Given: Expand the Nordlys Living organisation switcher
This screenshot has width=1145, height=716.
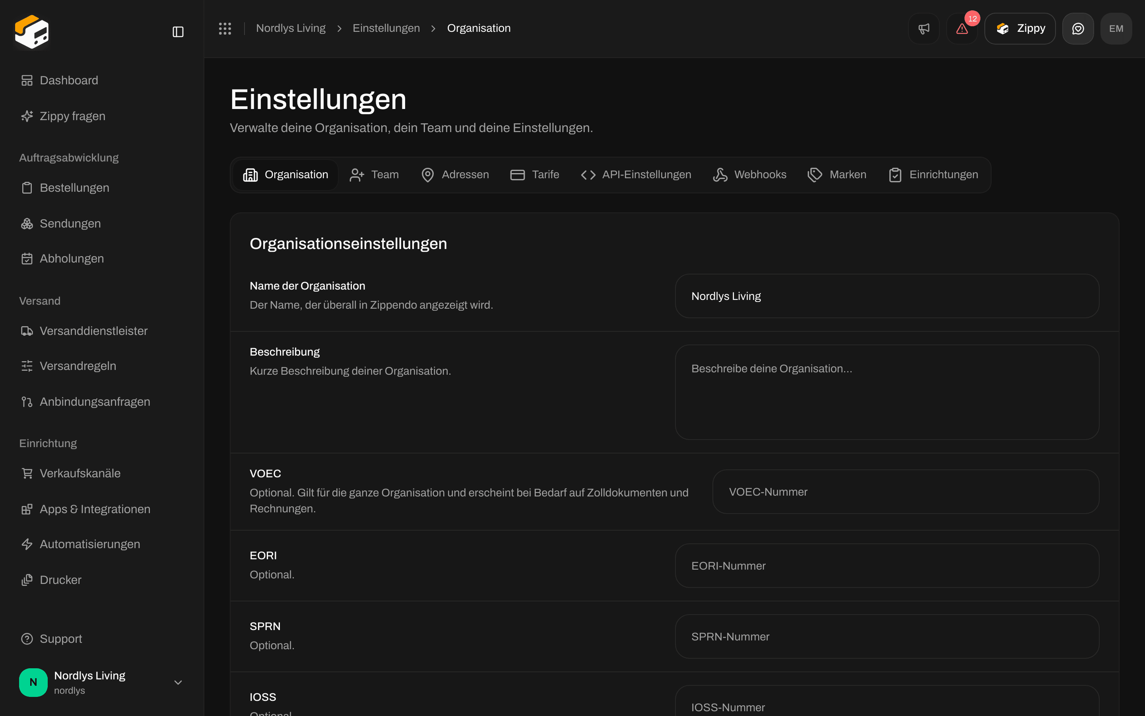Looking at the screenshot, I should 102,682.
